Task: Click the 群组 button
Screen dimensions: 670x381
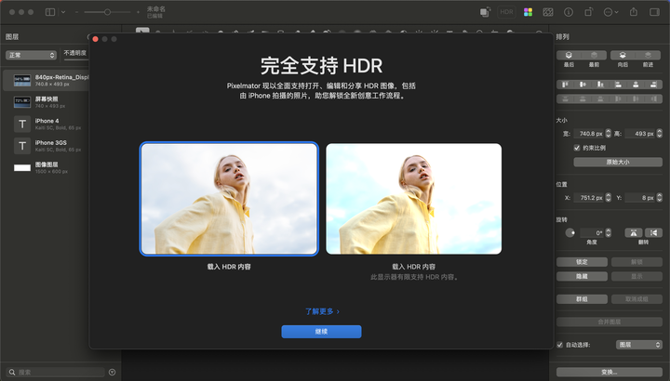Action: [582, 299]
